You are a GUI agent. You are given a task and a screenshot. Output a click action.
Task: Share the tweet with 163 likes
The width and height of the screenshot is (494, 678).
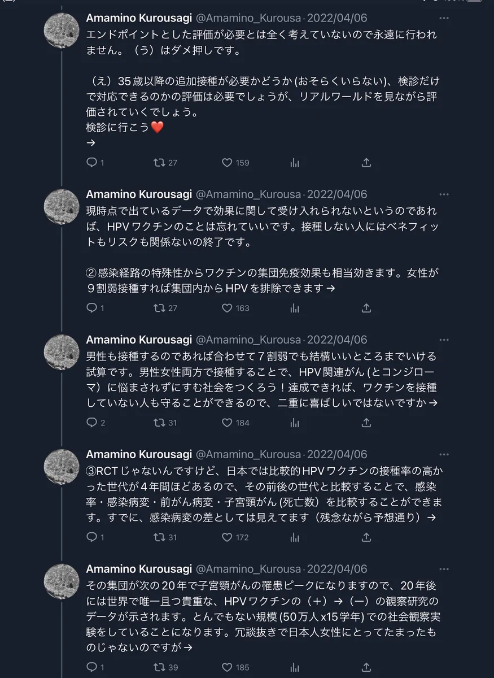click(366, 308)
